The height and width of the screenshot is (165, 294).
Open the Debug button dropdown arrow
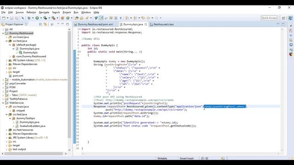tap(33, 18)
